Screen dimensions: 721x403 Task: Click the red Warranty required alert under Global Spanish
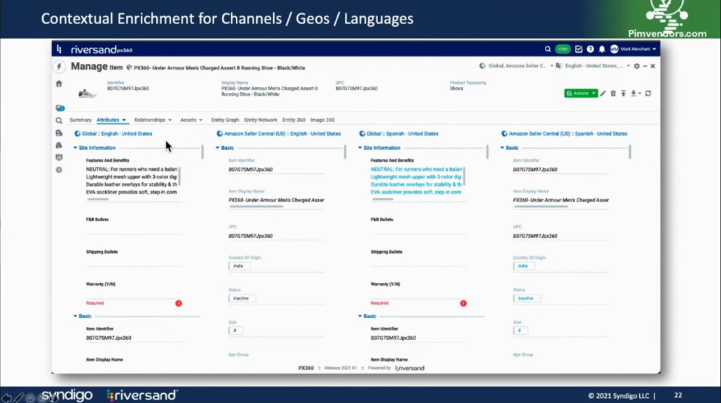click(463, 303)
